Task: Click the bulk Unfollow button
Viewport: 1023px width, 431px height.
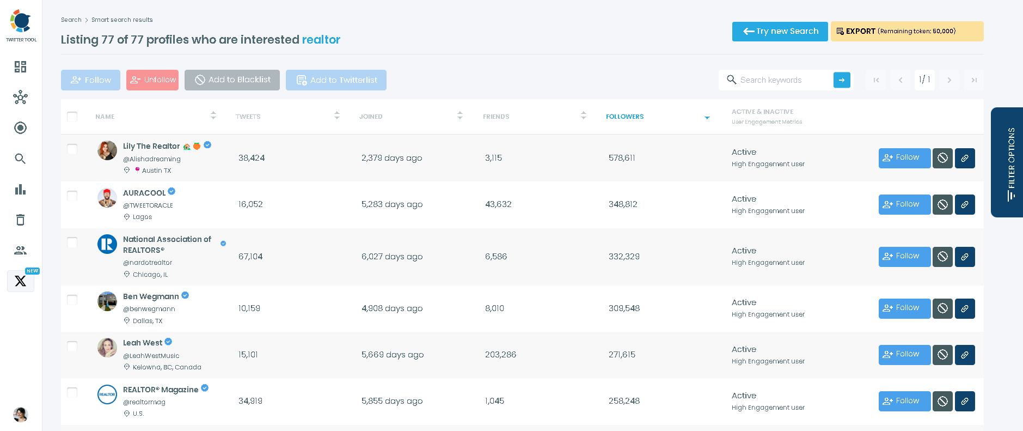Action: point(152,80)
